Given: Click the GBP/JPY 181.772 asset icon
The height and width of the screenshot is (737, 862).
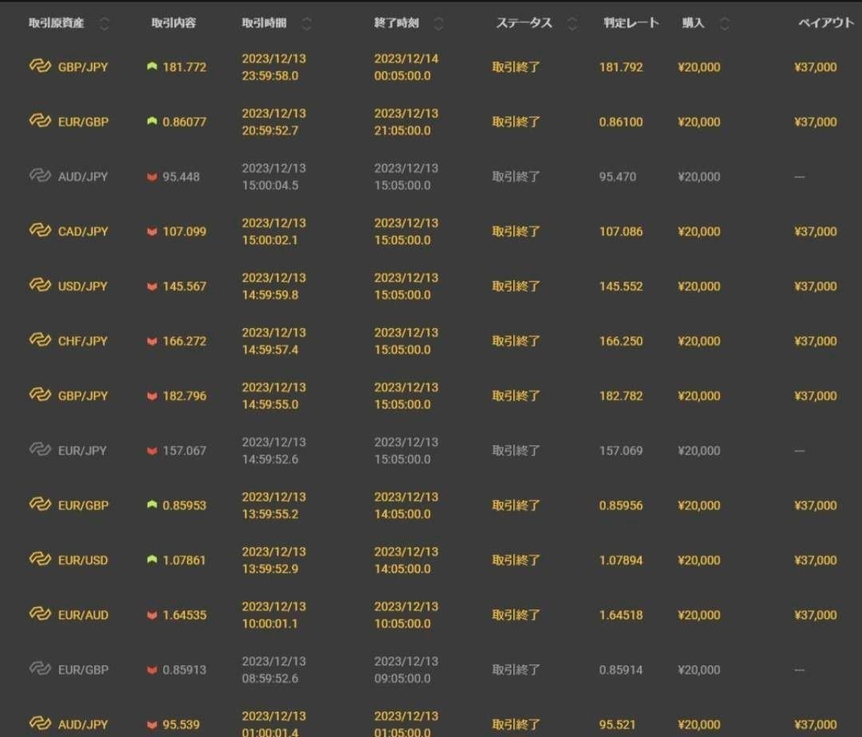Looking at the screenshot, I should tap(40, 67).
